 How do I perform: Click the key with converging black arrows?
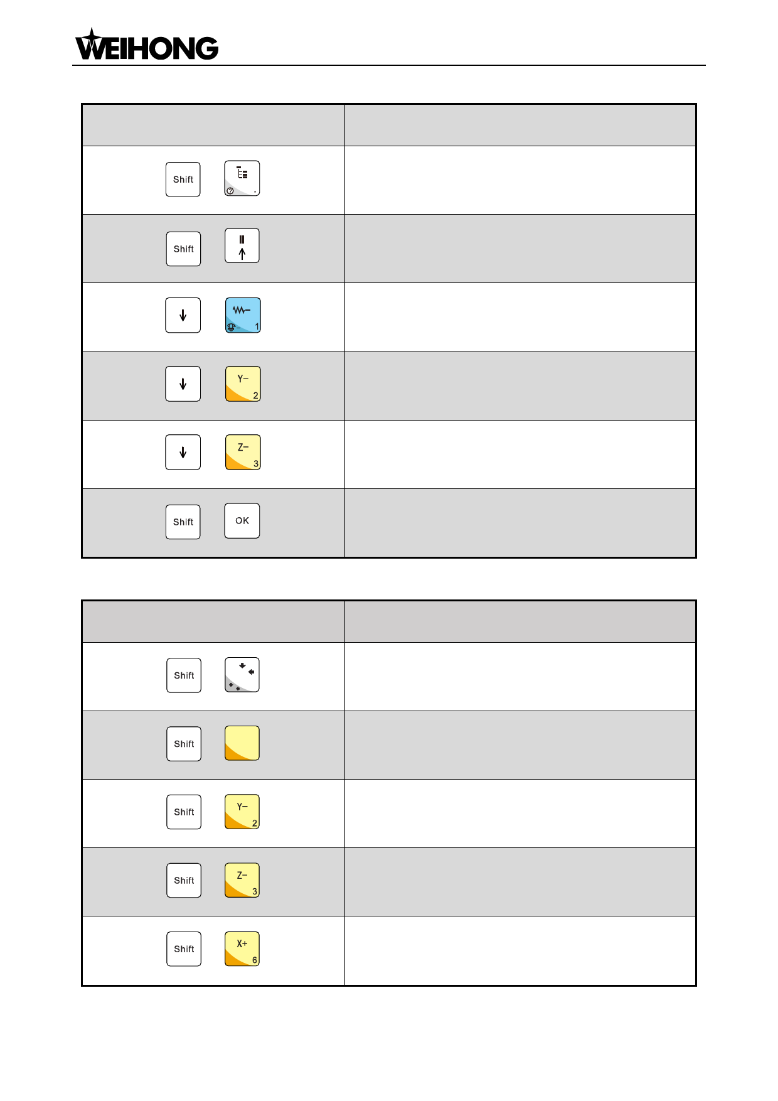pos(242,675)
